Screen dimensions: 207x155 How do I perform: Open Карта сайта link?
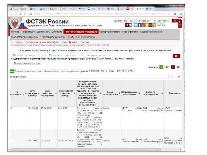[x=130, y=21]
